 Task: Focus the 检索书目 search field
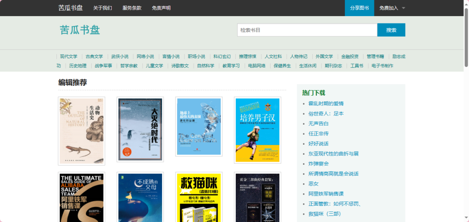coord(307,30)
